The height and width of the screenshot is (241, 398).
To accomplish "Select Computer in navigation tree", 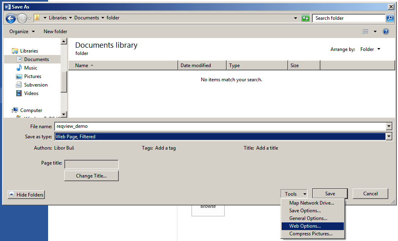I will 31,110.
